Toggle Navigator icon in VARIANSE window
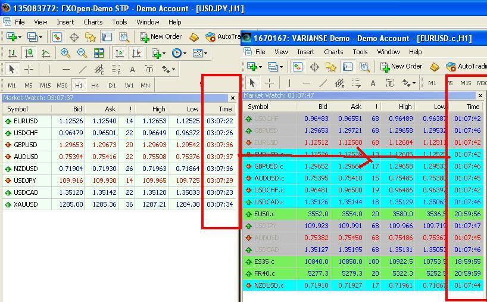The image size is (487, 302). [x=331, y=67]
